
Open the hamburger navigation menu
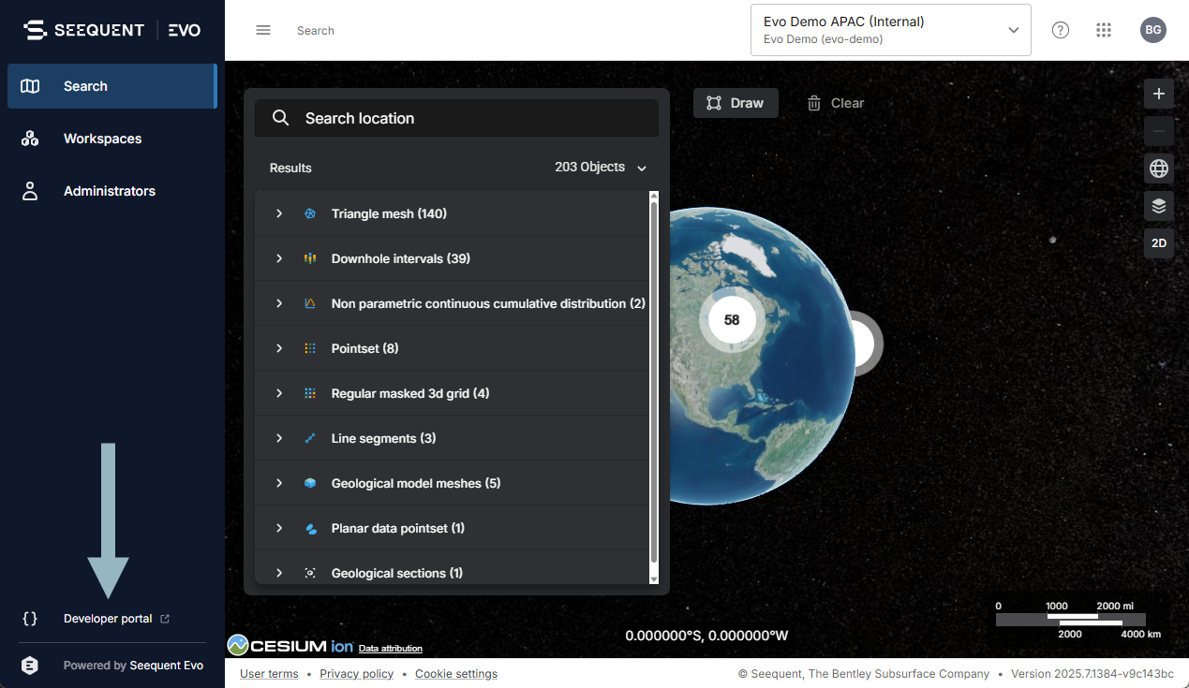263,30
